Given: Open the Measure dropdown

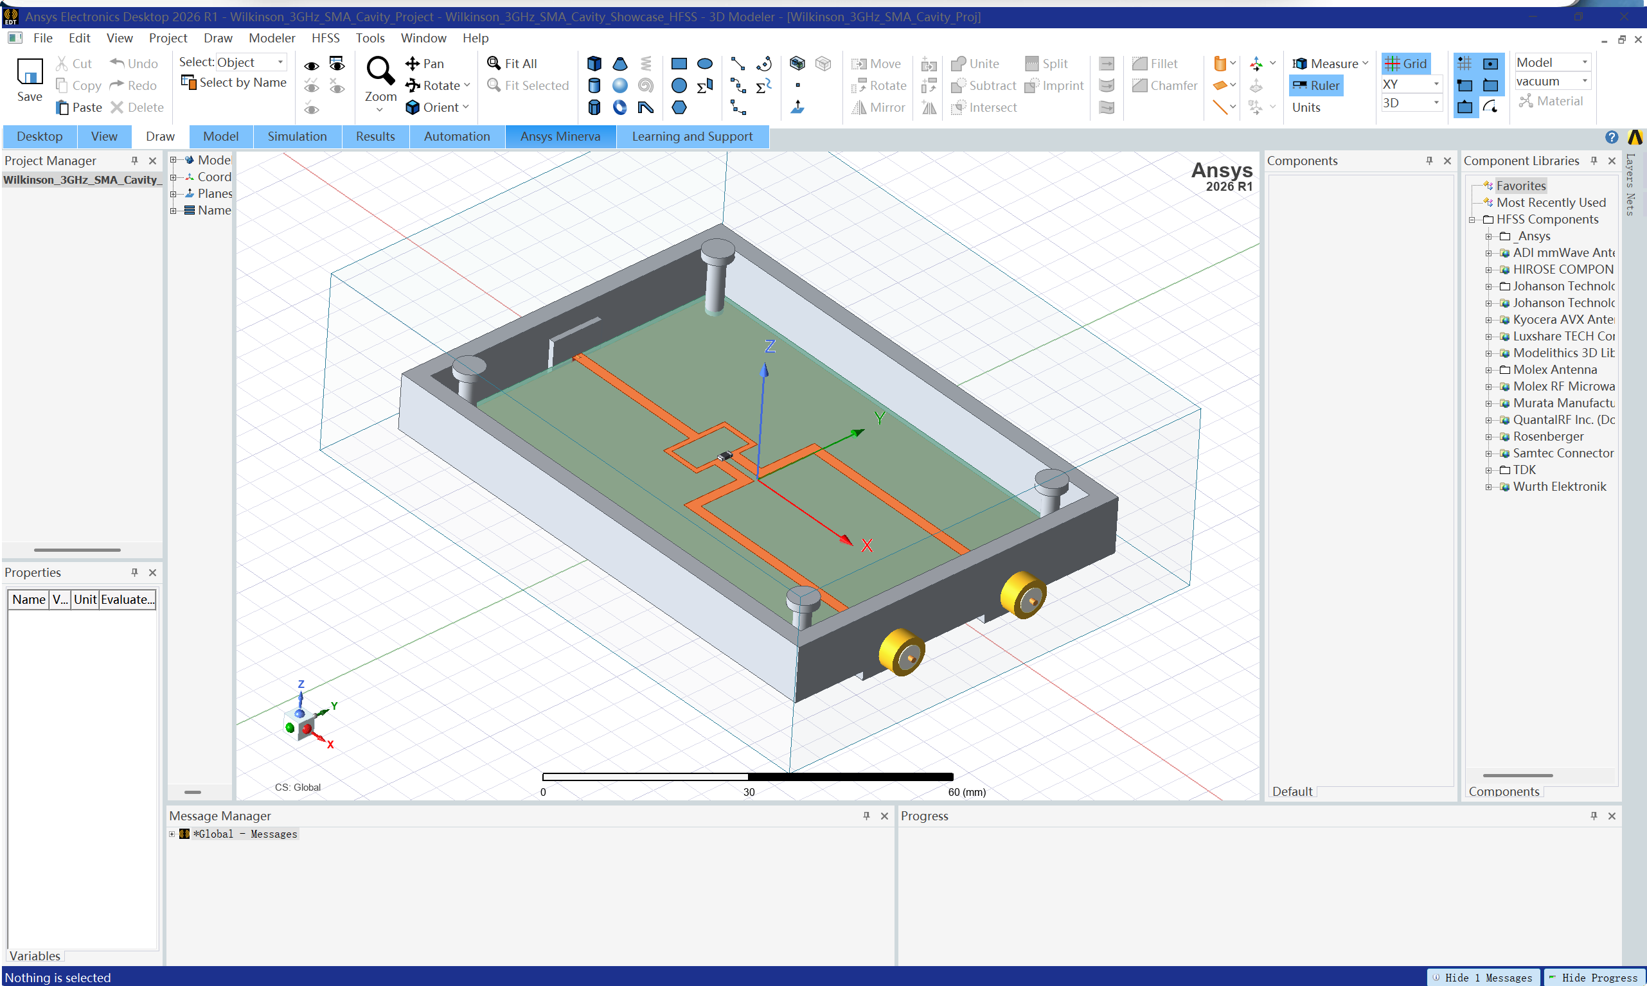Looking at the screenshot, I should [1330, 64].
